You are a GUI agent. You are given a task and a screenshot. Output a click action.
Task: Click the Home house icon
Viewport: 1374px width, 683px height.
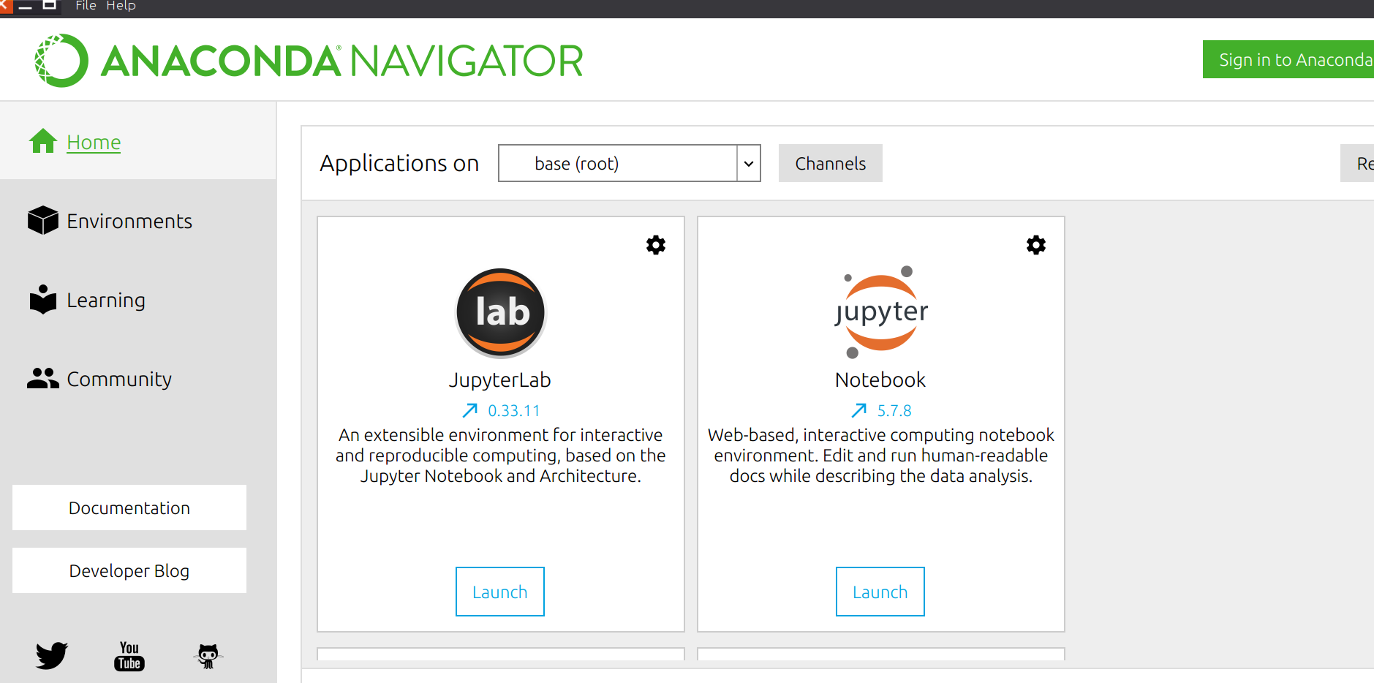(x=43, y=141)
